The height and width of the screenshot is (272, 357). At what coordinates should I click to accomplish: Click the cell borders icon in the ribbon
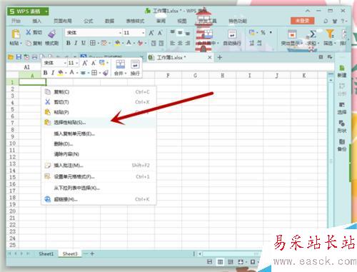pyautogui.click(x=92, y=43)
